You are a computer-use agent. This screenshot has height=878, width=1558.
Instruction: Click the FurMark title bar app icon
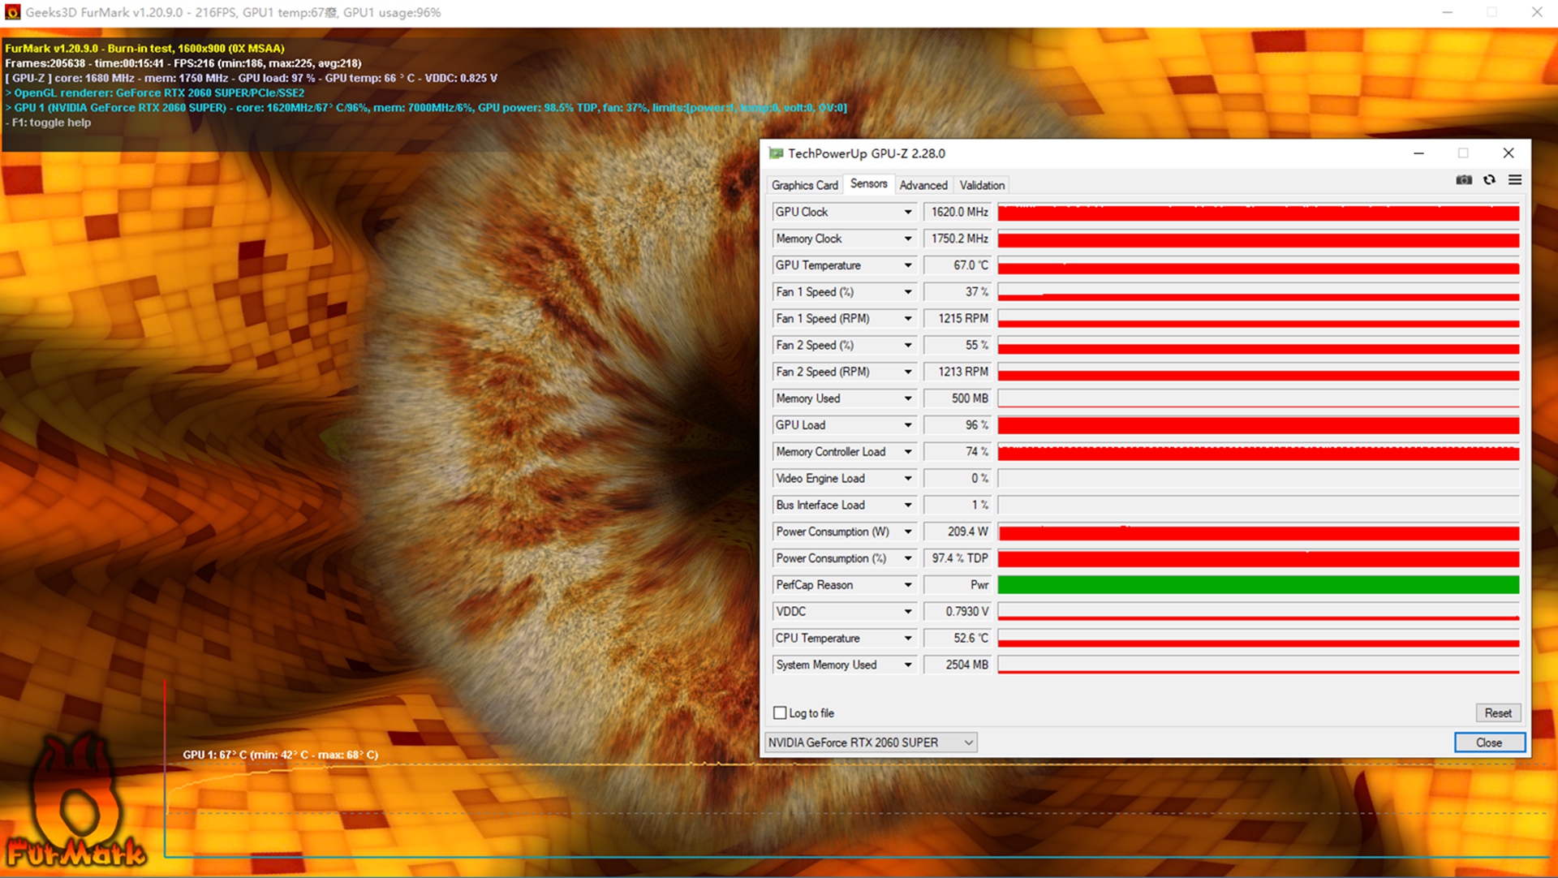(12, 12)
